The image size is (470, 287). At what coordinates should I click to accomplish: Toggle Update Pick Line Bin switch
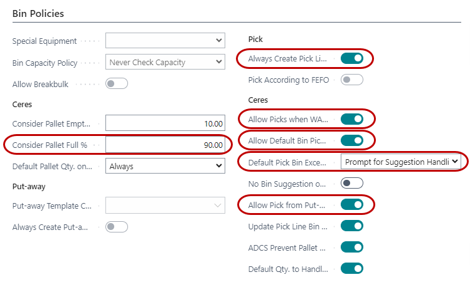[351, 226]
